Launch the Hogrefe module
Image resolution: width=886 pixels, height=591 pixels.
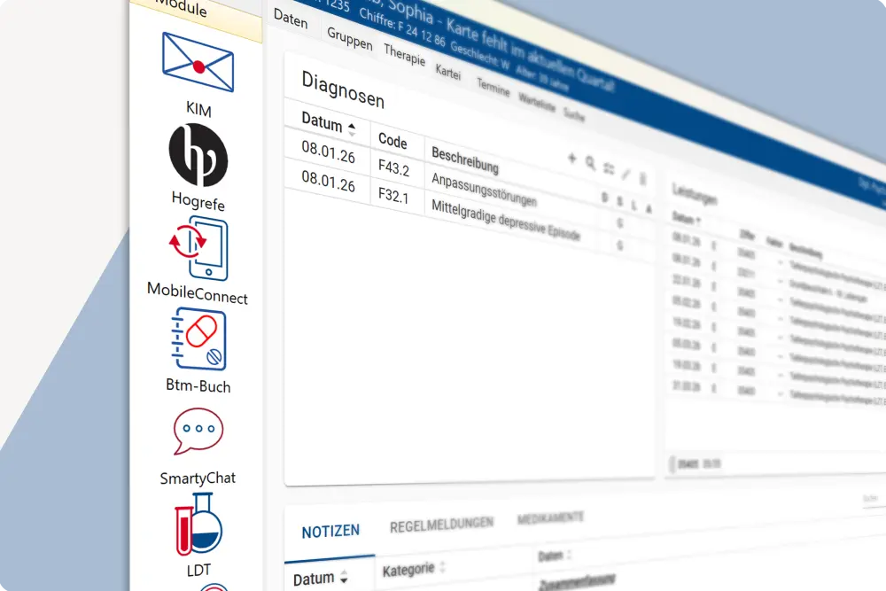(x=198, y=166)
